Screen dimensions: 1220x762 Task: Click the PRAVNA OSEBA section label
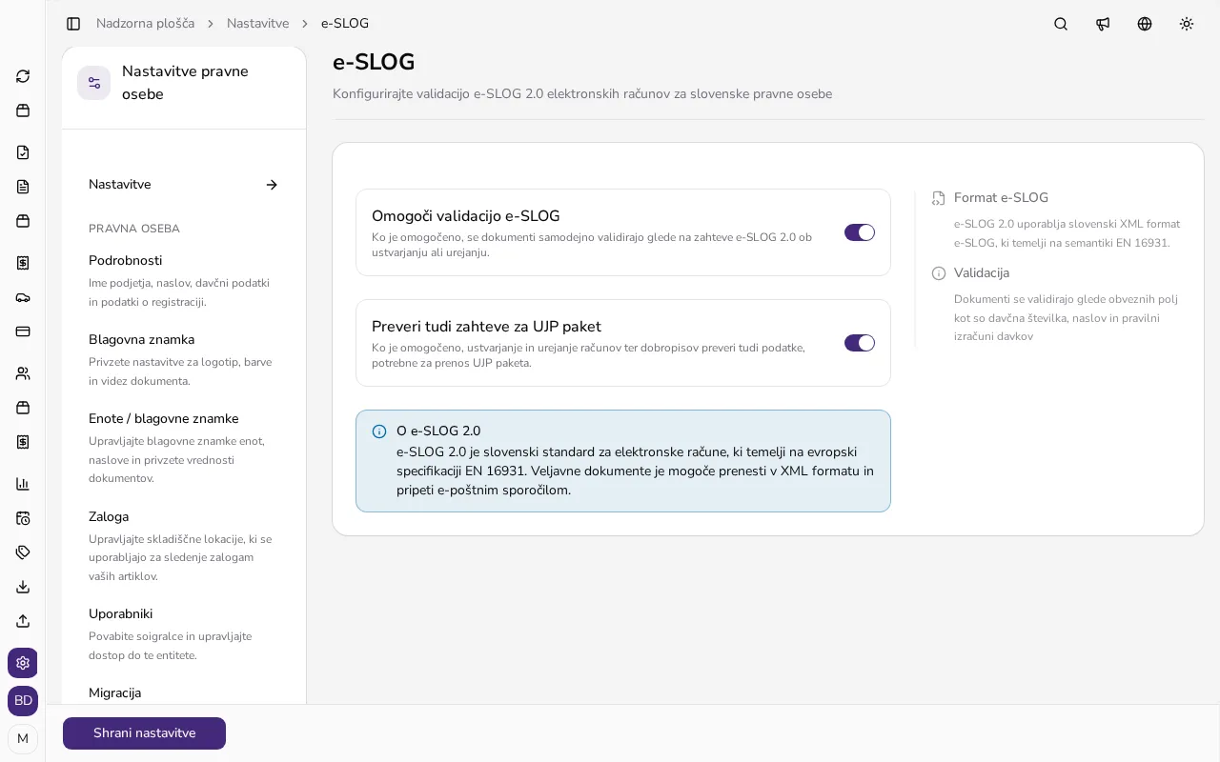pos(134,229)
